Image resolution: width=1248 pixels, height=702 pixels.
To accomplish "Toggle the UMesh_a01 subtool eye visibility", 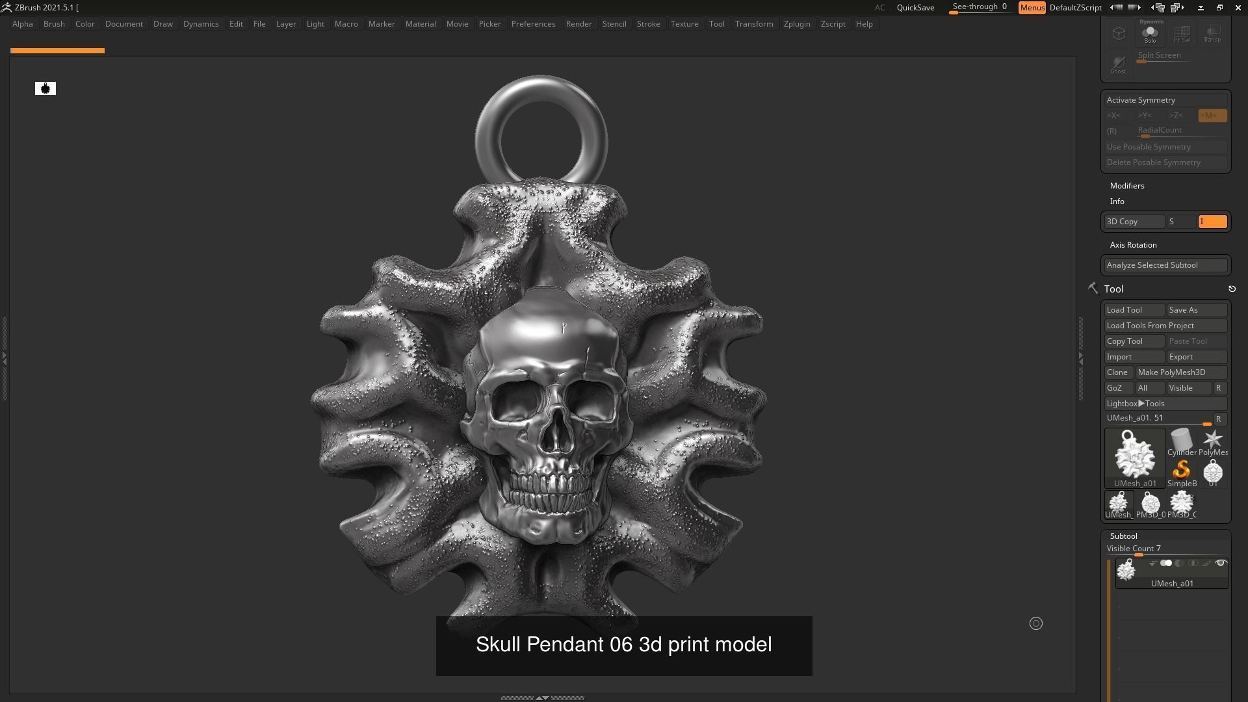I will coord(1221,563).
